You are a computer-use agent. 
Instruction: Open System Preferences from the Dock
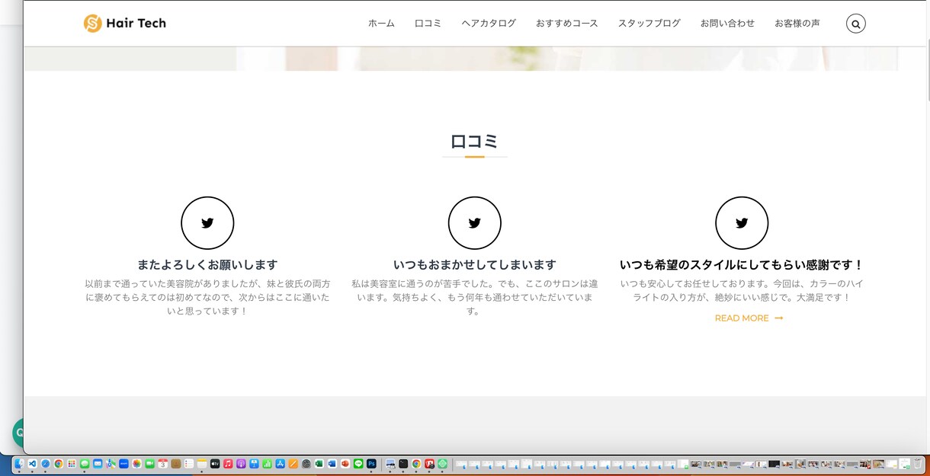(x=306, y=463)
